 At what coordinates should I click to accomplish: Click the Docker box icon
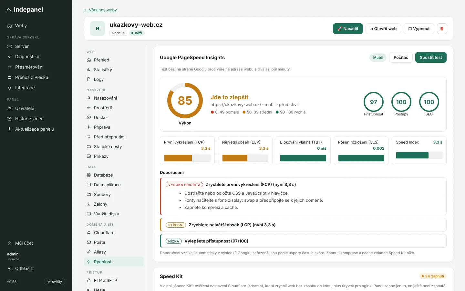(x=89, y=118)
